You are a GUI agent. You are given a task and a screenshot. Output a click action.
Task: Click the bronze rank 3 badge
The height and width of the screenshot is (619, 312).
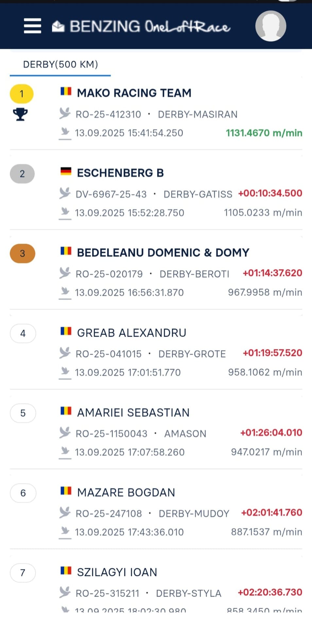pos(22,253)
